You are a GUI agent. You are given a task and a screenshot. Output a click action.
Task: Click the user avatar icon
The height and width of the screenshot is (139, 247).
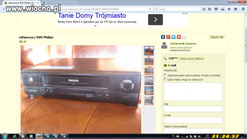click(164, 45)
